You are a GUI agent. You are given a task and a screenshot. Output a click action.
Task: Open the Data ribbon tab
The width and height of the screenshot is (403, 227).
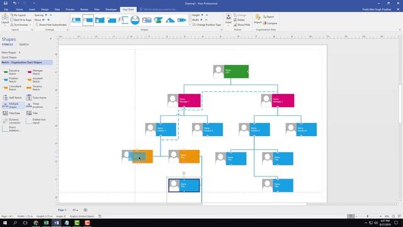coord(57,9)
